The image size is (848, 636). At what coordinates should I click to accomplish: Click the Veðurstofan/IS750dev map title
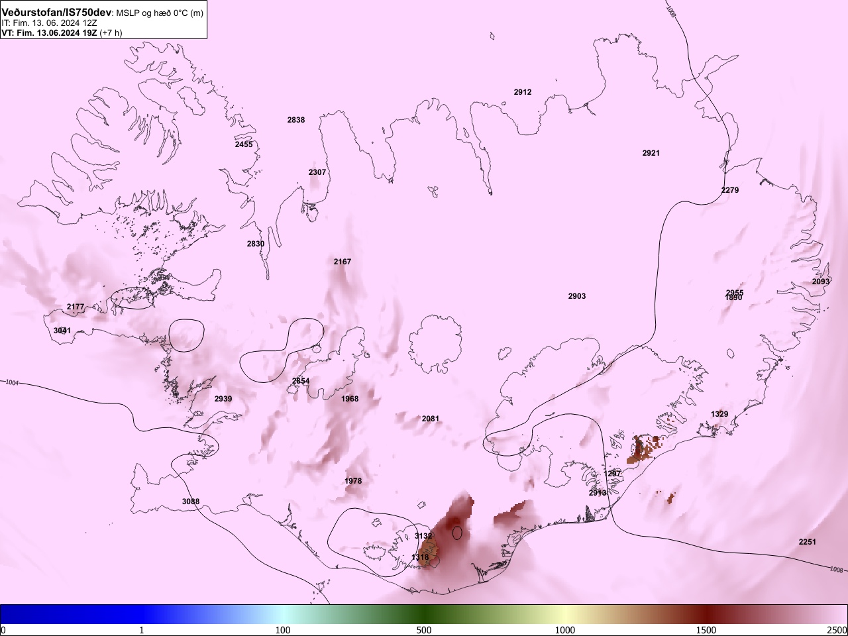(56, 13)
